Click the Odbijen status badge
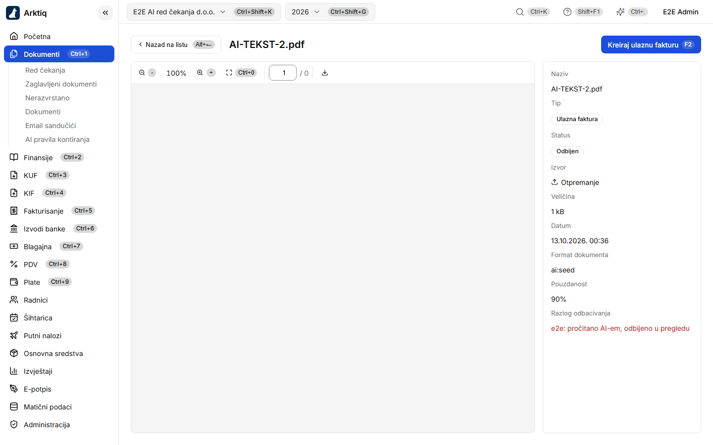 pyautogui.click(x=567, y=151)
